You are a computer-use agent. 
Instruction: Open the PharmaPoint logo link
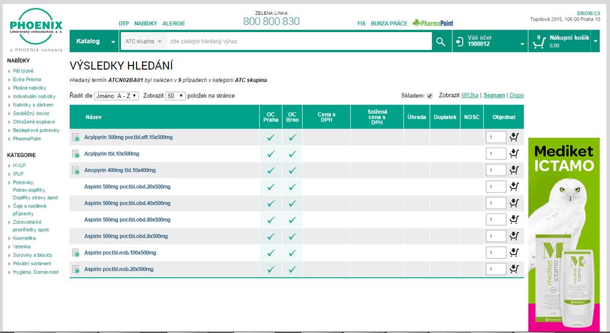tap(432, 23)
